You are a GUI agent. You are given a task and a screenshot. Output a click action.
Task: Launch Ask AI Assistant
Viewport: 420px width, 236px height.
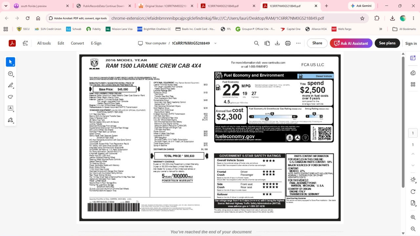(x=351, y=43)
